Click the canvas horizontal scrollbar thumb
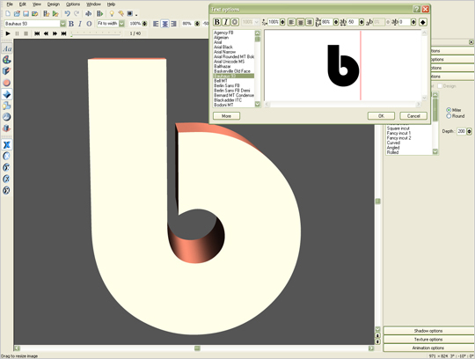This screenshot has height=359, width=475. coord(197,348)
